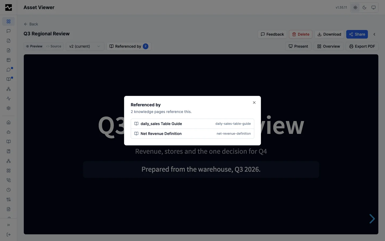This screenshot has width=385, height=241.
Task: Open the phone call sidebar icon
Action: pos(9,180)
